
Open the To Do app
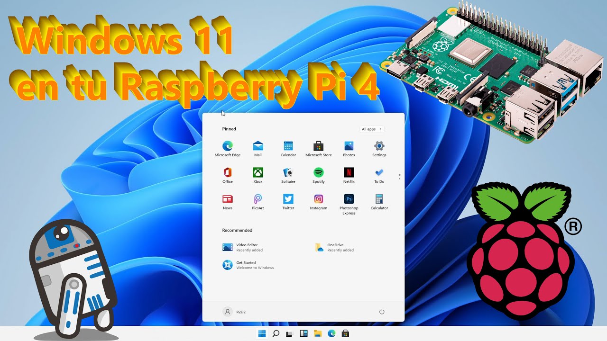pyautogui.click(x=379, y=175)
